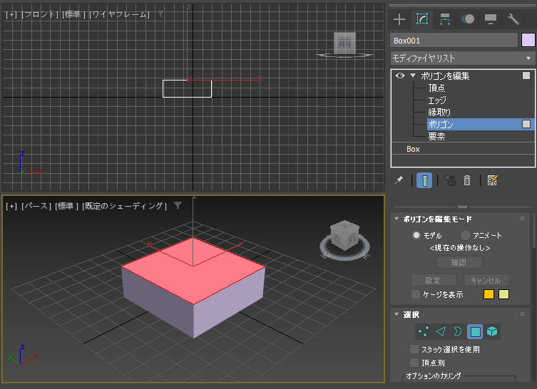Enable 頂点別 checkbox
The height and width of the screenshot is (389, 537).
pos(414,363)
